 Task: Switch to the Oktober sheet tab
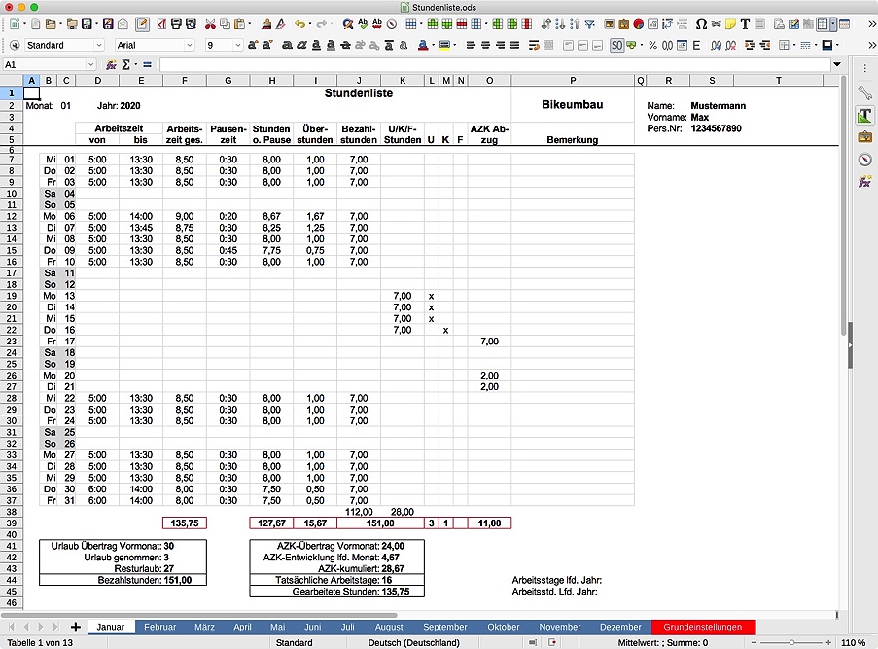click(503, 627)
